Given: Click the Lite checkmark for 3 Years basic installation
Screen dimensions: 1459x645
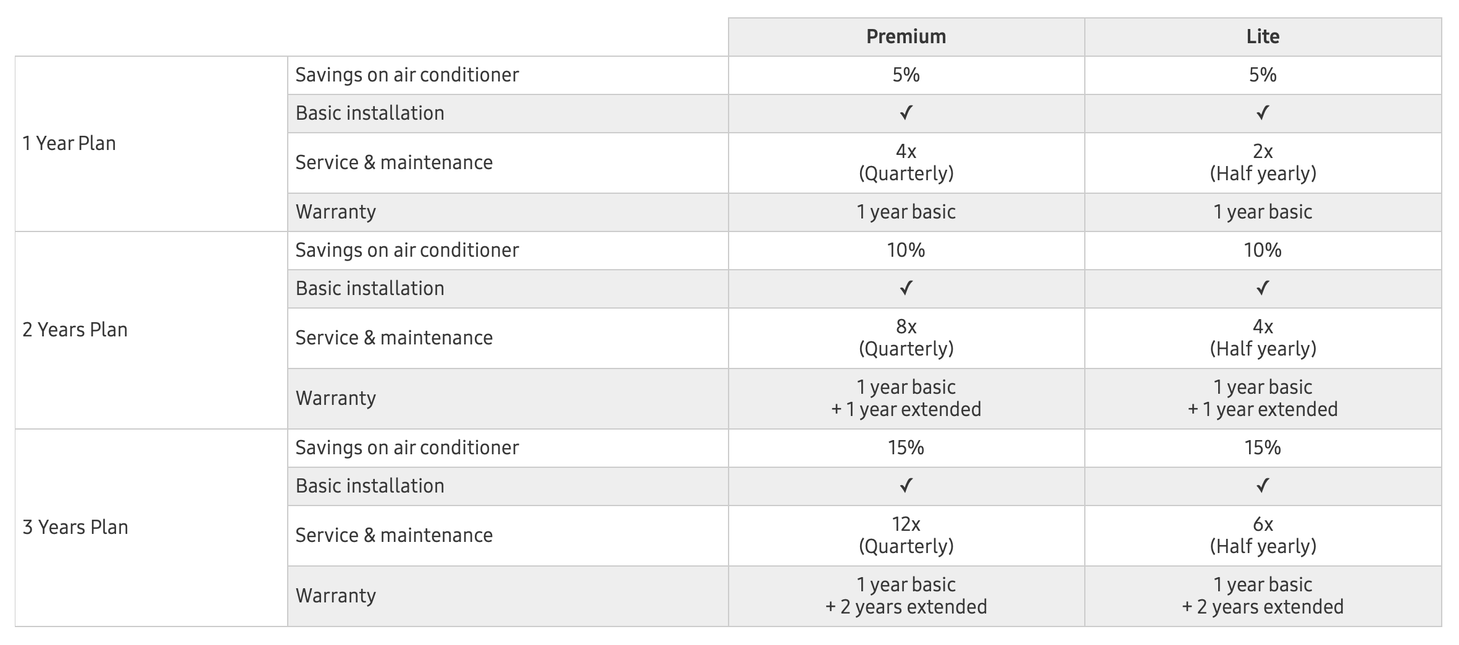Looking at the screenshot, I should 1263,486.
